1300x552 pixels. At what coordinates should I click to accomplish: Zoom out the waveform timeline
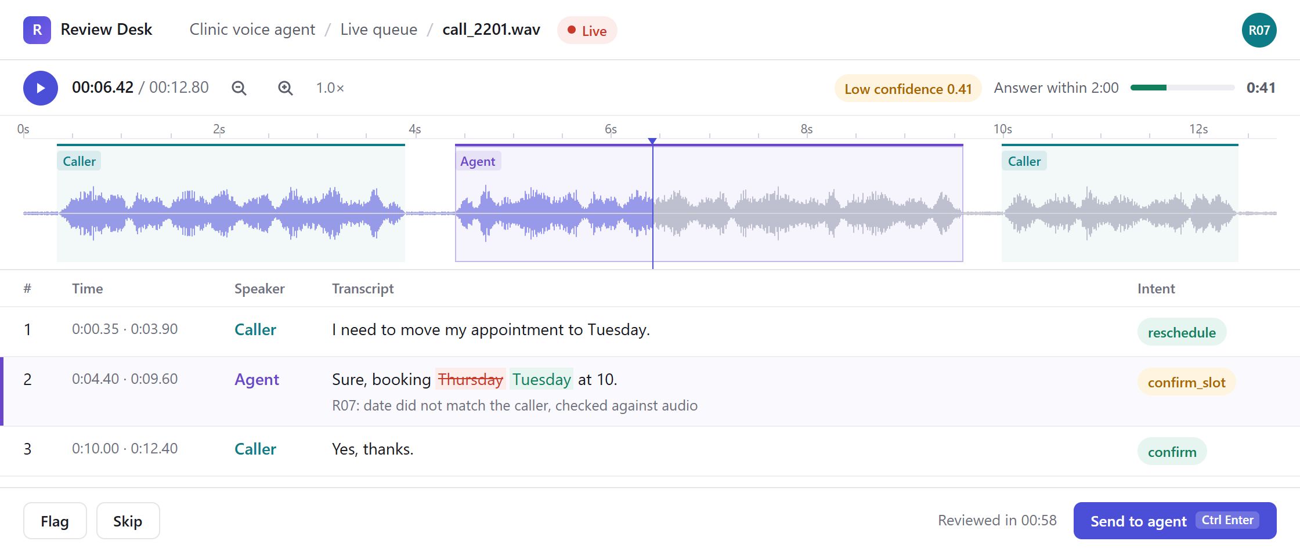239,88
